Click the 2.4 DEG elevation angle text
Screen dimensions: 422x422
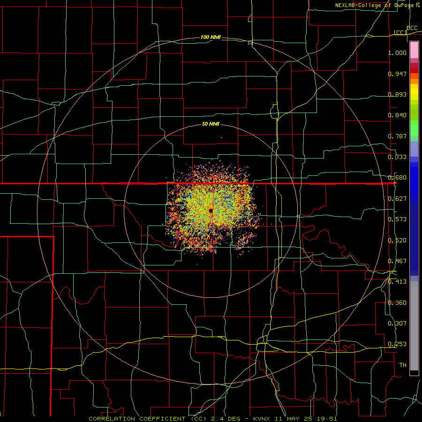(226, 419)
